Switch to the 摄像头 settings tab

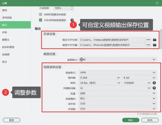[x=15, y=40]
